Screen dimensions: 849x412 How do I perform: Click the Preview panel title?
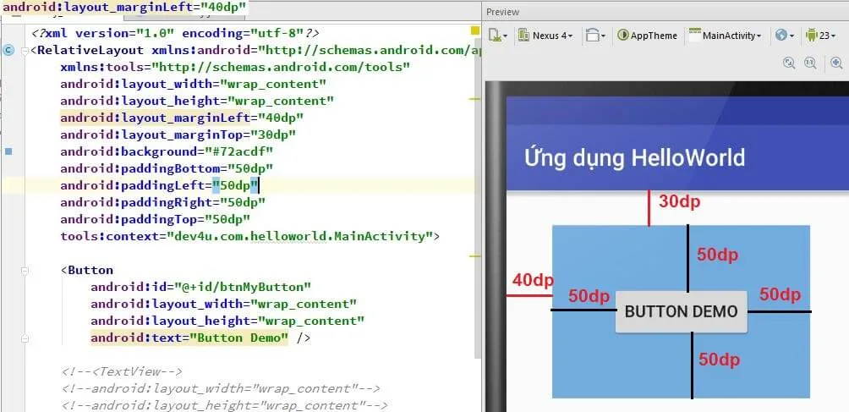(x=502, y=12)
